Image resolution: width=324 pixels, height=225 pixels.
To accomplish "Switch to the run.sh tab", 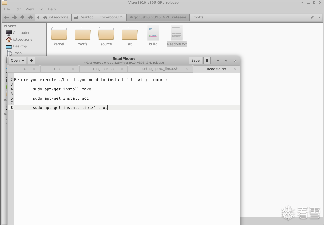I will pos(59,69).
